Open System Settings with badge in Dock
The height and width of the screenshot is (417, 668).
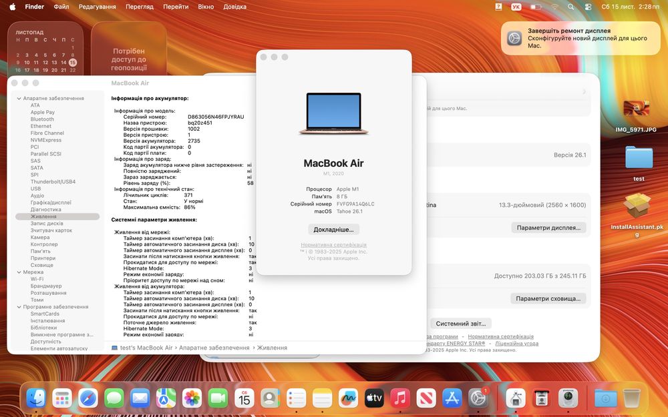click(x=478, y=398)
